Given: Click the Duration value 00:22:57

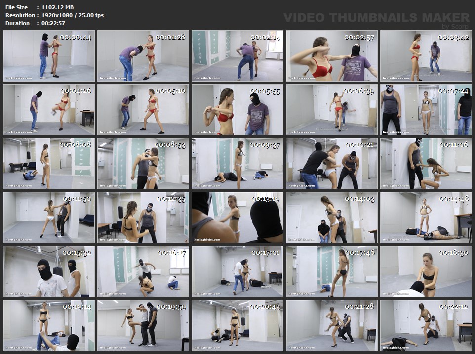Looking at the screenshot, I should click(x=53, y=23).
